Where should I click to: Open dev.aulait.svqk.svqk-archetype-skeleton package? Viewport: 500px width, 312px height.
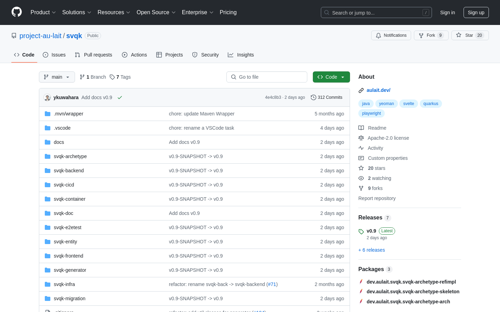413,292
